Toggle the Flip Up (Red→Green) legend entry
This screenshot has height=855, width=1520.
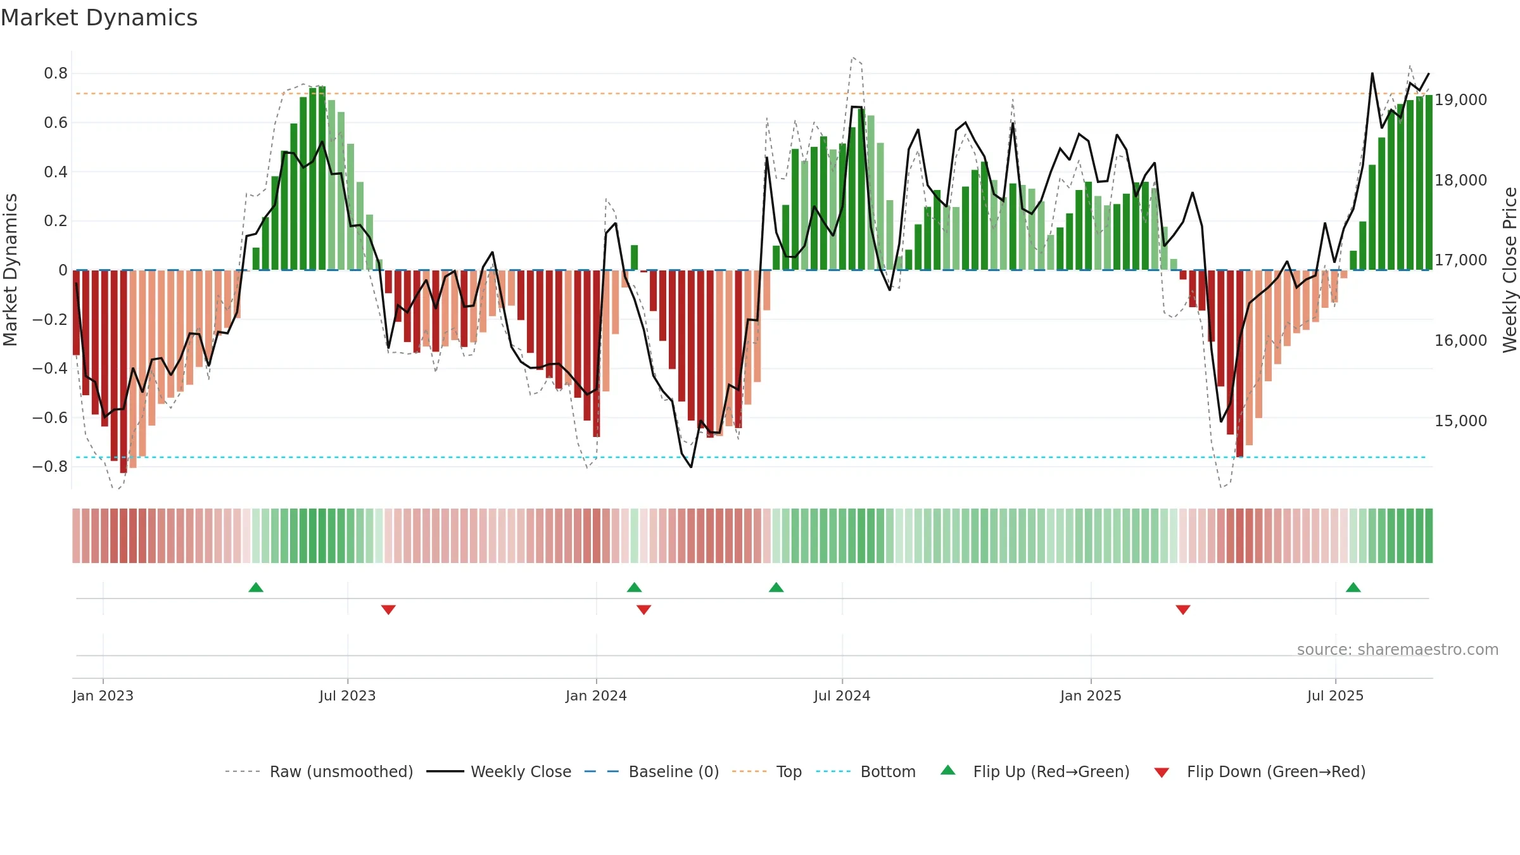pyautogui.click(x=1035, y=771)
